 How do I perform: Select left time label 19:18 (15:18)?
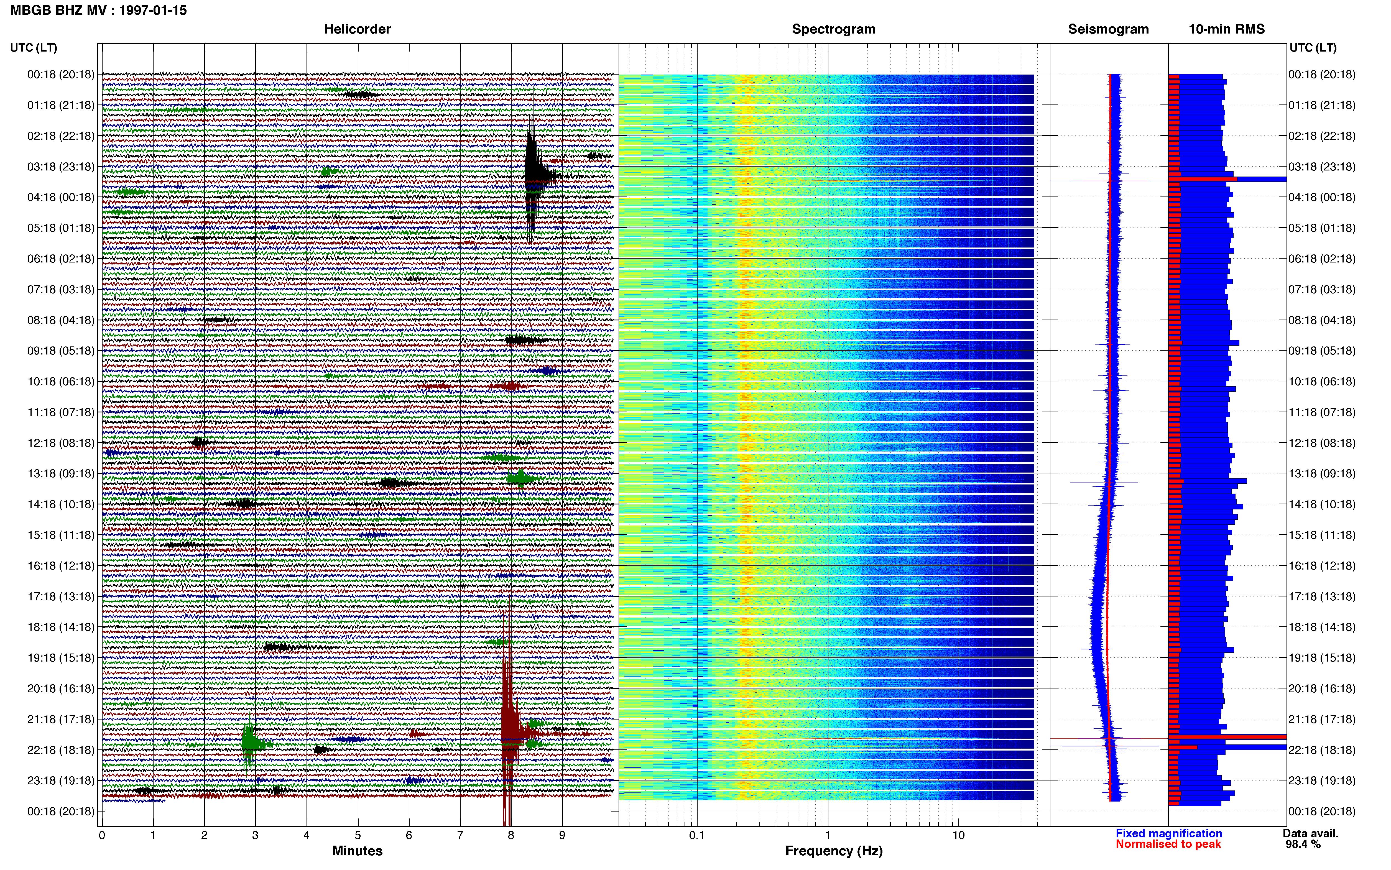click(61, 657)
